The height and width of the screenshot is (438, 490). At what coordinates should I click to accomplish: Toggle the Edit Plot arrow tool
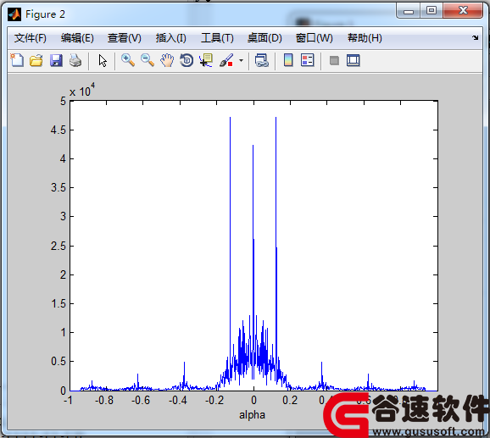click(x=103, y=60)
